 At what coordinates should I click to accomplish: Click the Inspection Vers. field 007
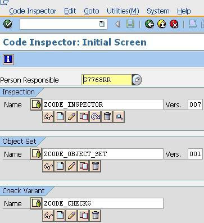click(195, 104)
